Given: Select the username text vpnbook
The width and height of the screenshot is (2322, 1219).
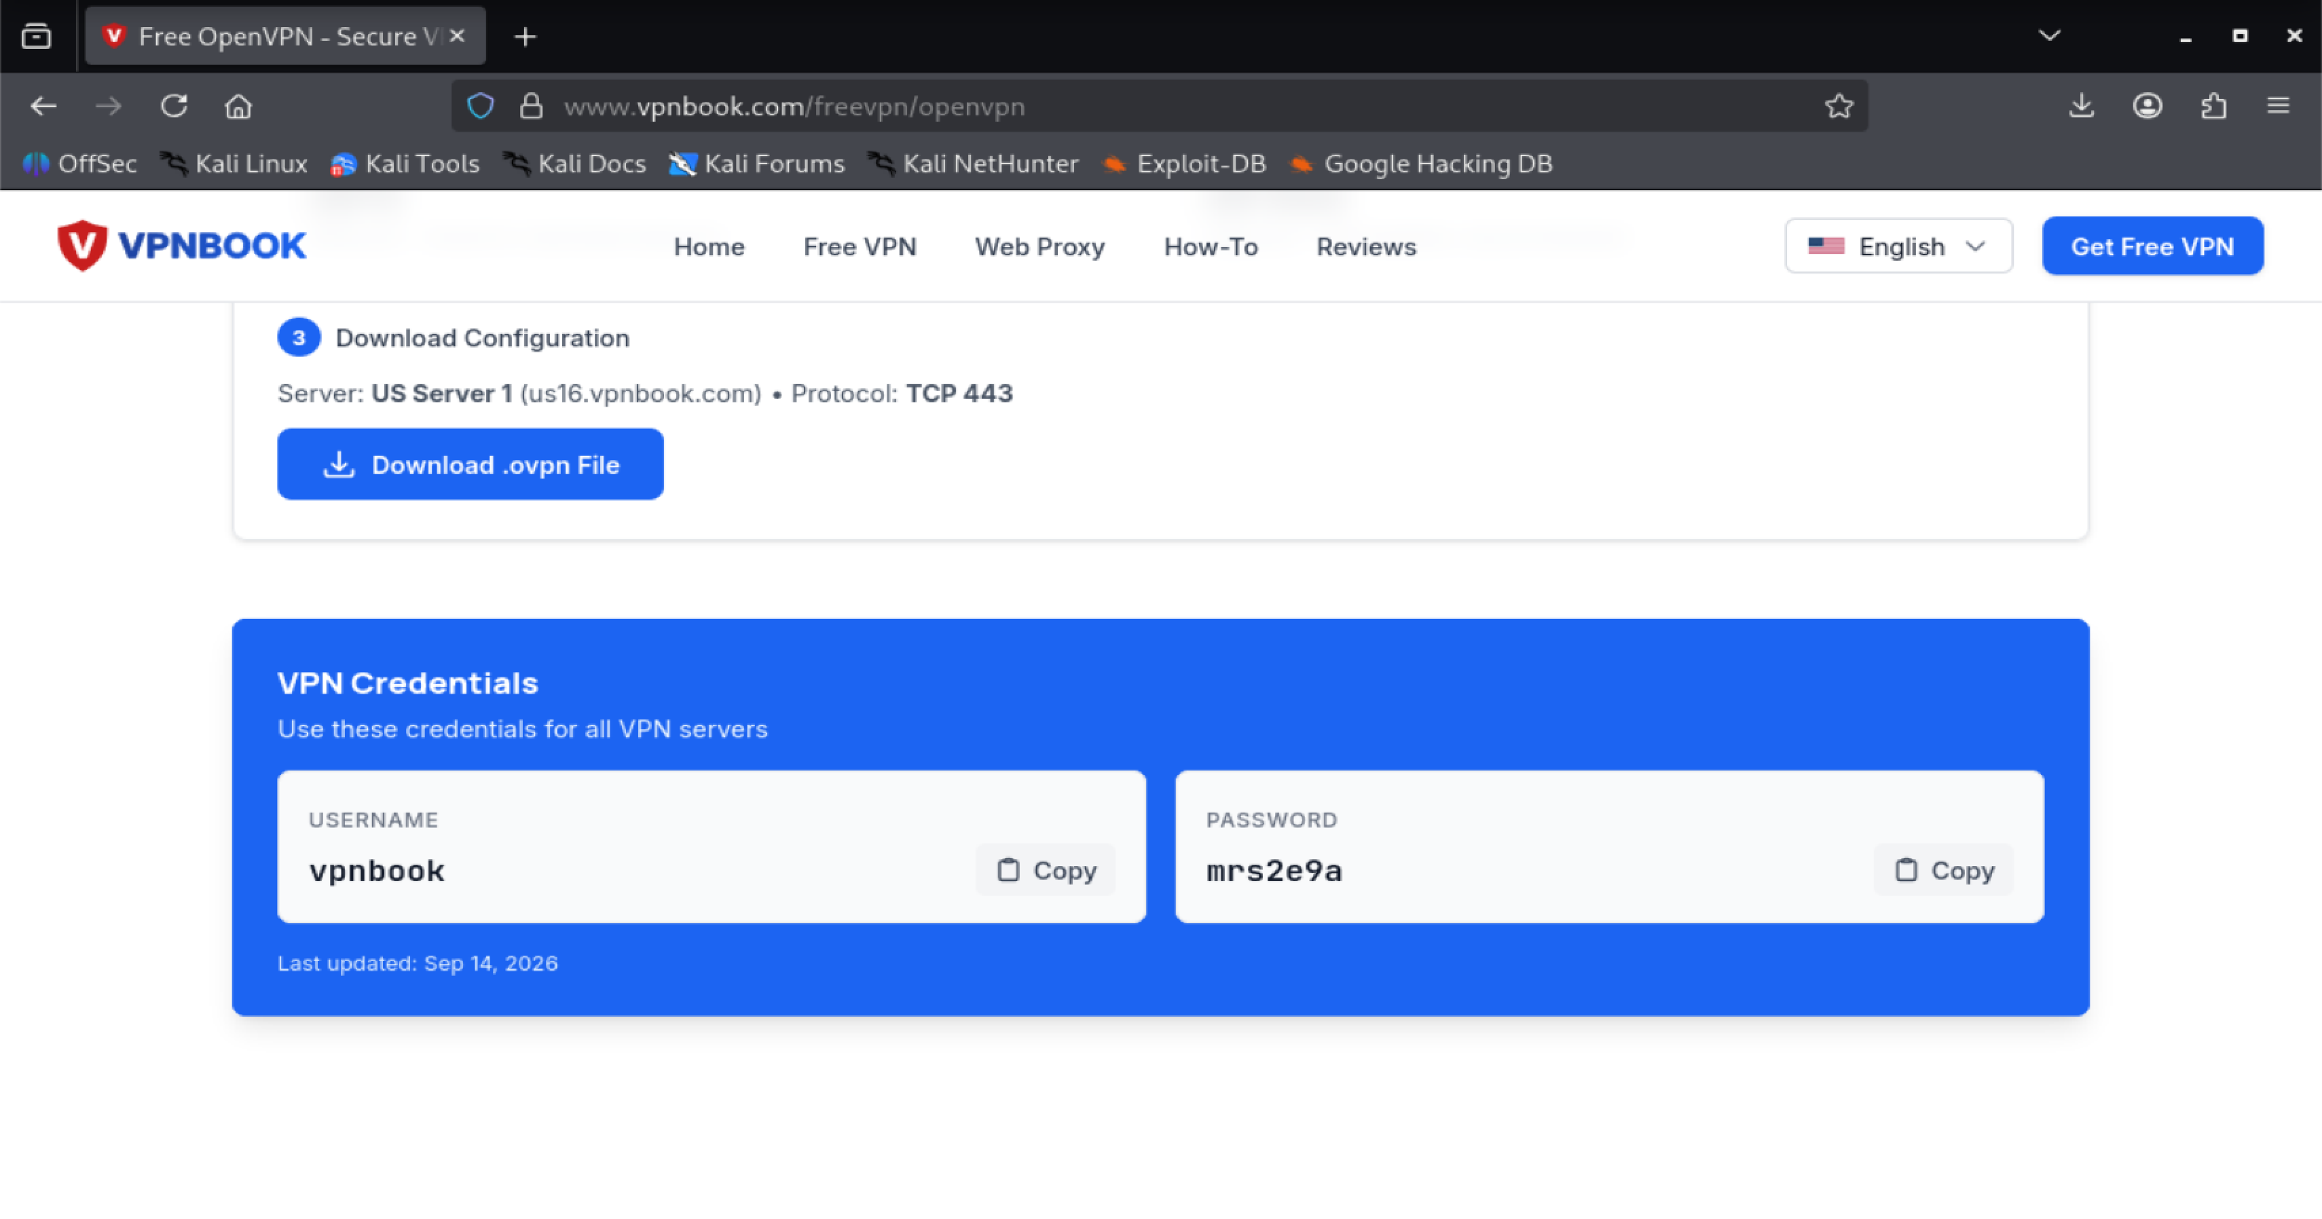Looking at the screenshot, I should point(377,870).
